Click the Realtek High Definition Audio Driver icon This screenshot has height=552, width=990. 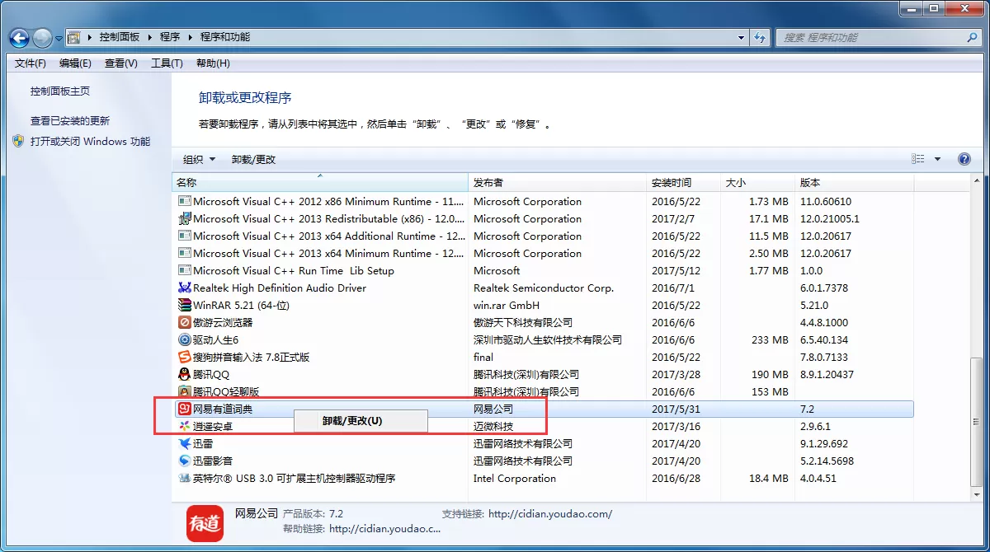(185, 288)
